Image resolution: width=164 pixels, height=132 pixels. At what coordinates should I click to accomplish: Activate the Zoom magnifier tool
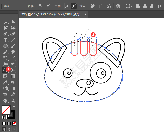pyautogui.click(x=13, y=101)
